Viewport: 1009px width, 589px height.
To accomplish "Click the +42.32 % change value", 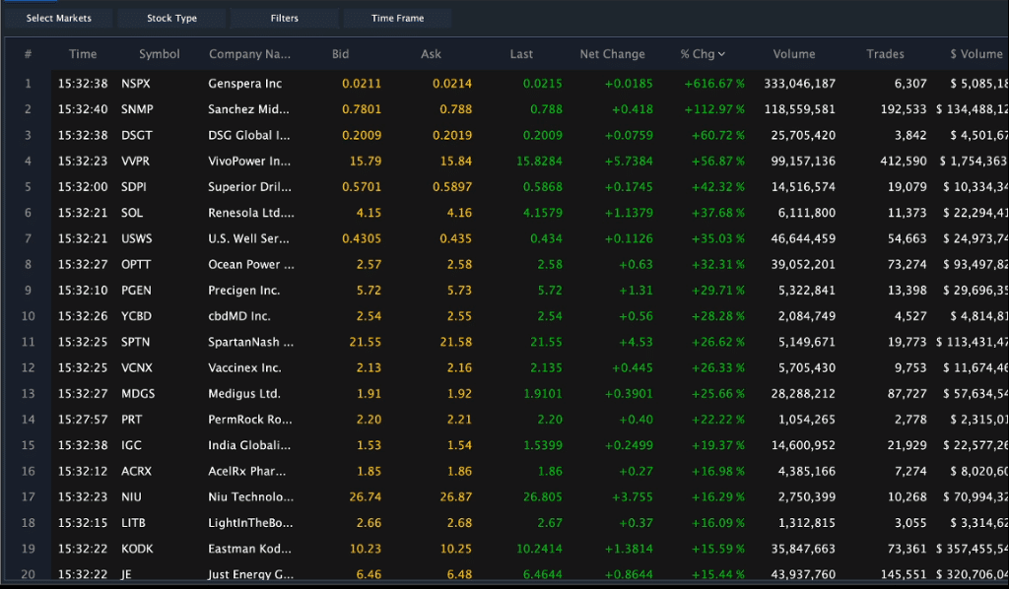I will 718,186.
